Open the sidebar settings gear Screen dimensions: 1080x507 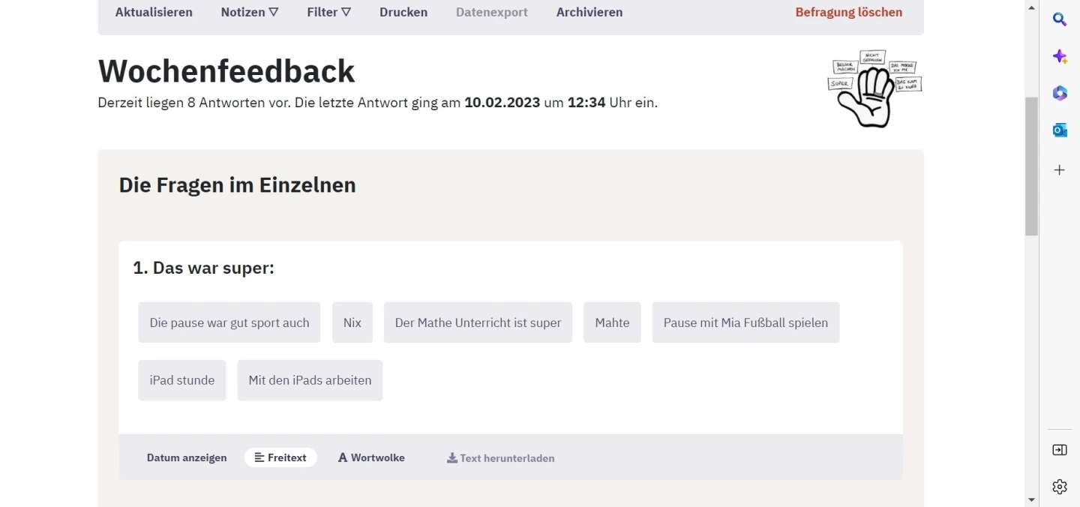[x=1059, y=487]
